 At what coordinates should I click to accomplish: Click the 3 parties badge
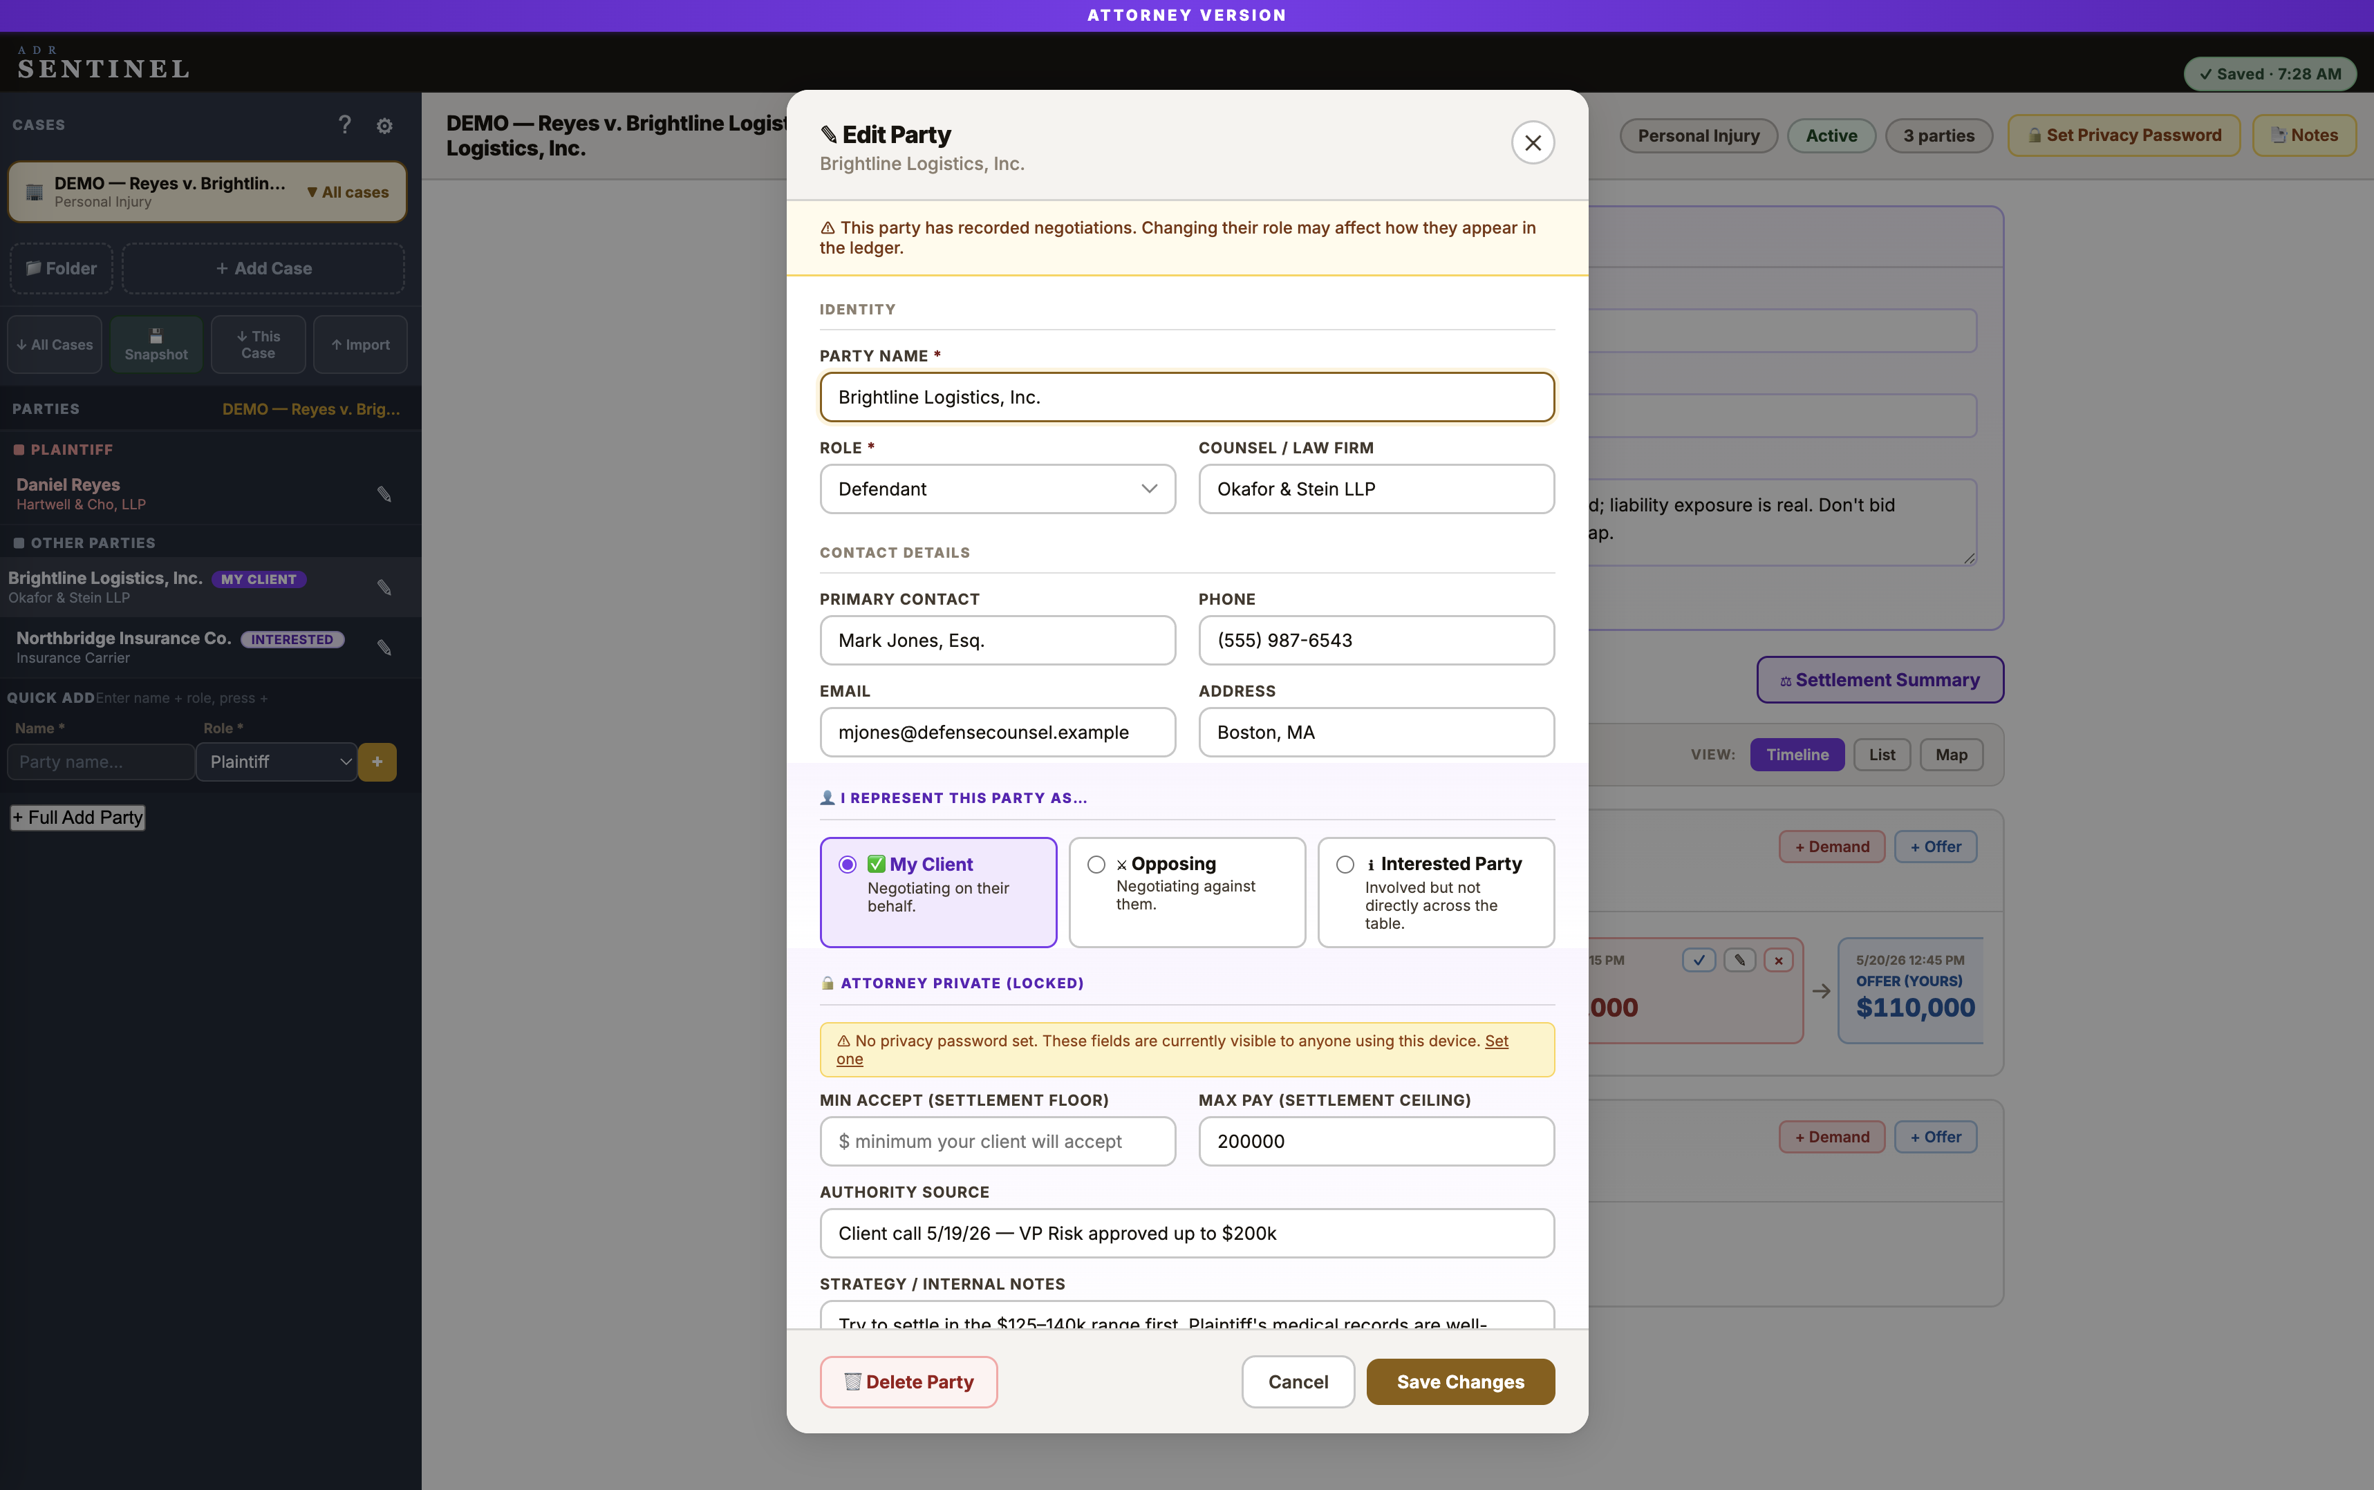coord(1938,136)
